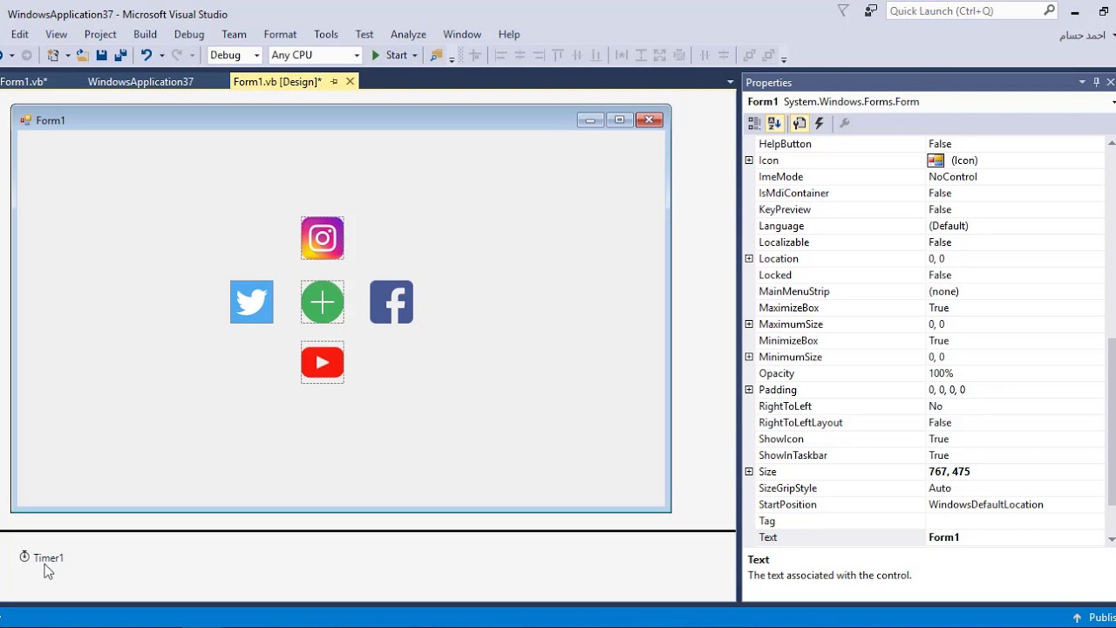Select the YouTube picture box on the form

point(323,362)
